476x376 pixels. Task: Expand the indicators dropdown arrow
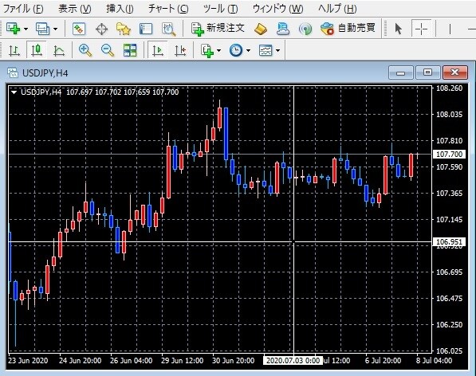219,50
